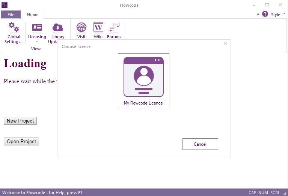Open the Forums chat icon
The image size is (288, 196).
114,27
